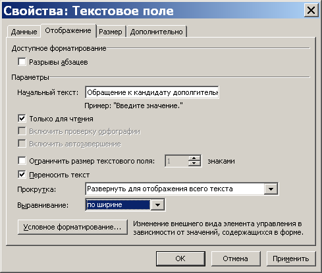Increase character limit with up spinner arrow
Screen dimensions: 322x273
194,158
